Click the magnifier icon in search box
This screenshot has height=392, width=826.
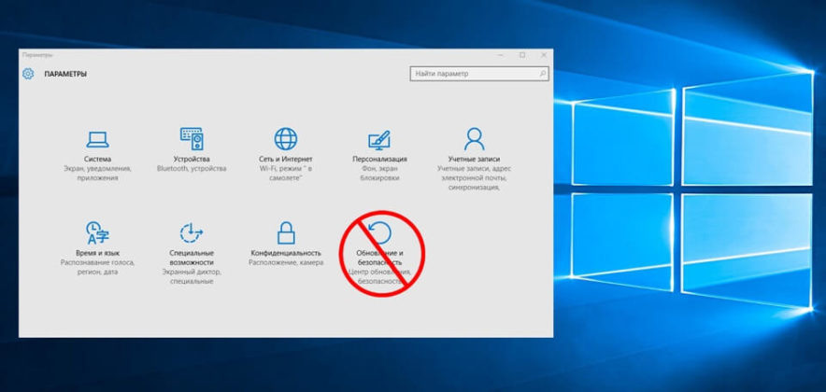[542, 74]
